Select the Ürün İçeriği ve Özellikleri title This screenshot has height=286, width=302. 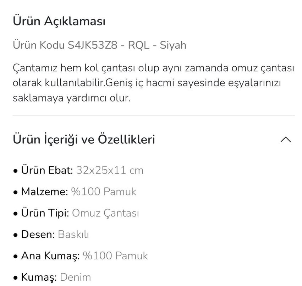click(84, 139)
